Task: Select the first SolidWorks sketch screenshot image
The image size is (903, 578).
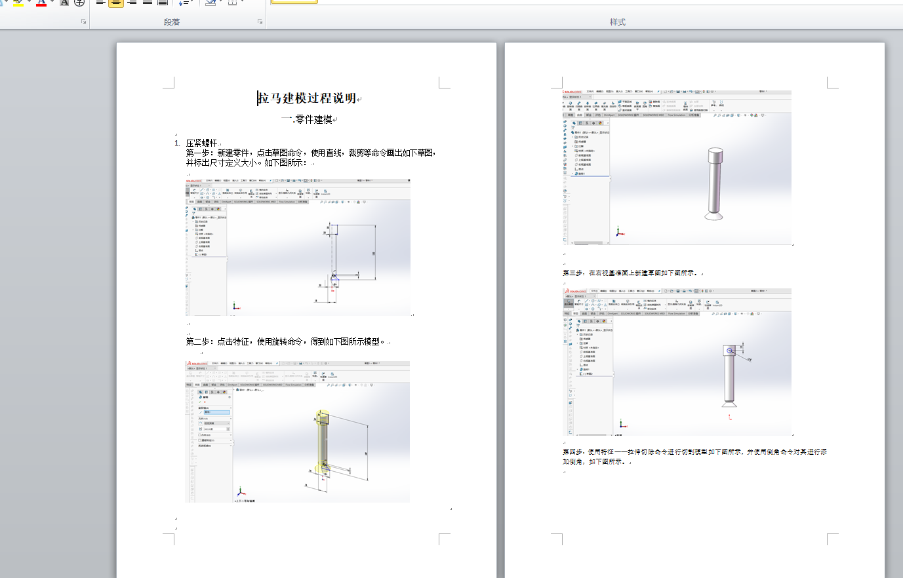Action: [298, 247]
